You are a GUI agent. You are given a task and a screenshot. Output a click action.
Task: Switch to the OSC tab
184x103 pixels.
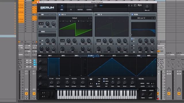62,8
